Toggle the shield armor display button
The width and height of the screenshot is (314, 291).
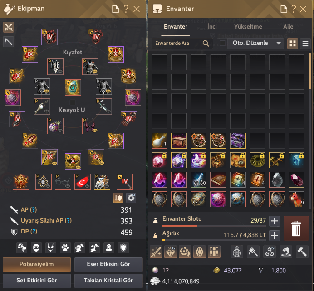coord(118,198)
